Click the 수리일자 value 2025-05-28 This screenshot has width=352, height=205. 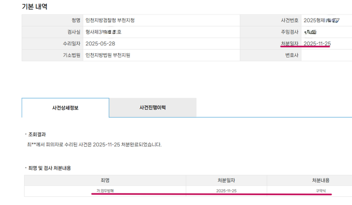pos(101,44)
